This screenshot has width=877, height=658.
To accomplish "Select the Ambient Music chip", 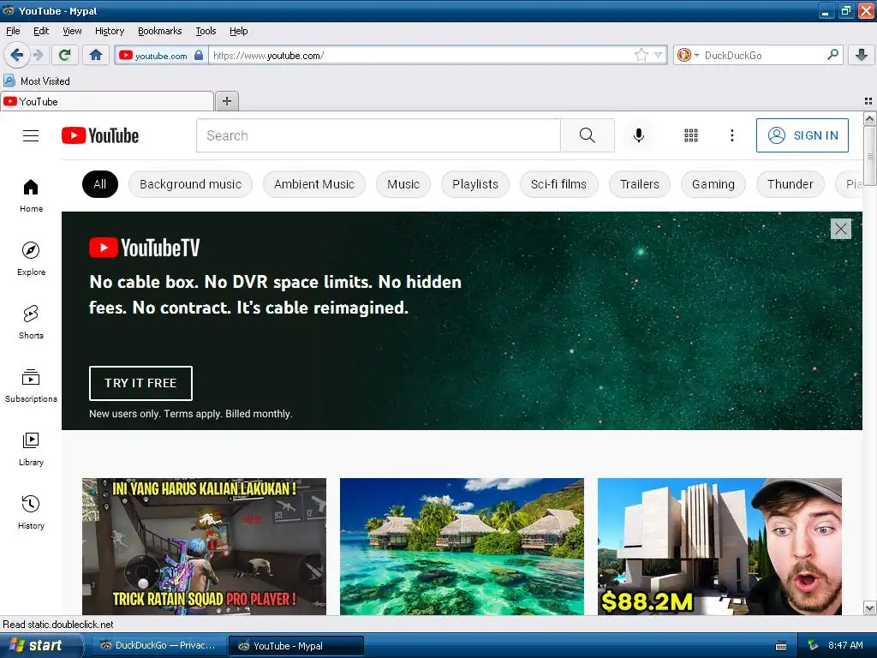I will 314,184.
